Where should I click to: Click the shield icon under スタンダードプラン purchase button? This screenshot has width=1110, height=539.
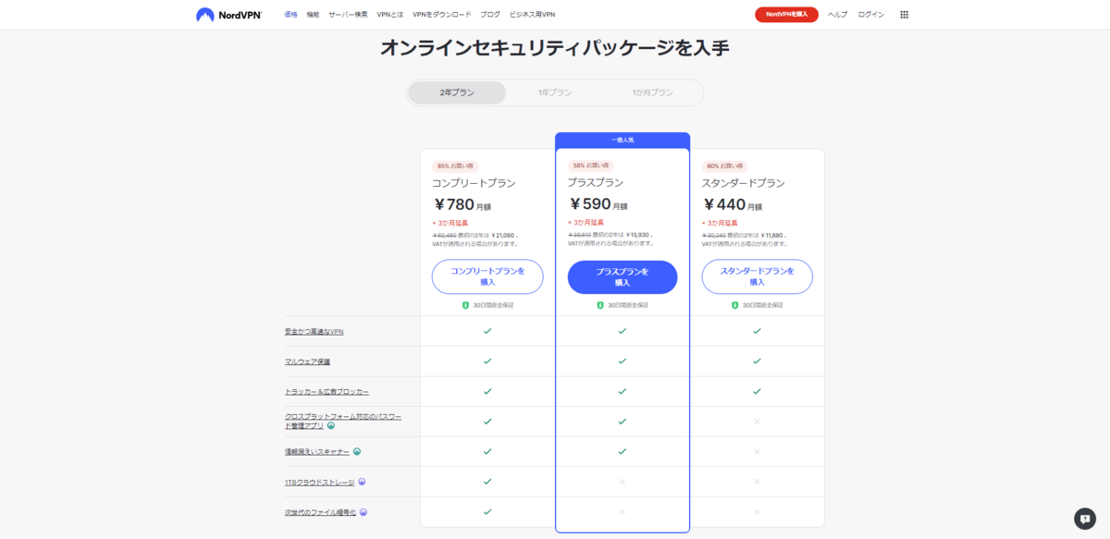pyautogui.click(x=735, y=305)
